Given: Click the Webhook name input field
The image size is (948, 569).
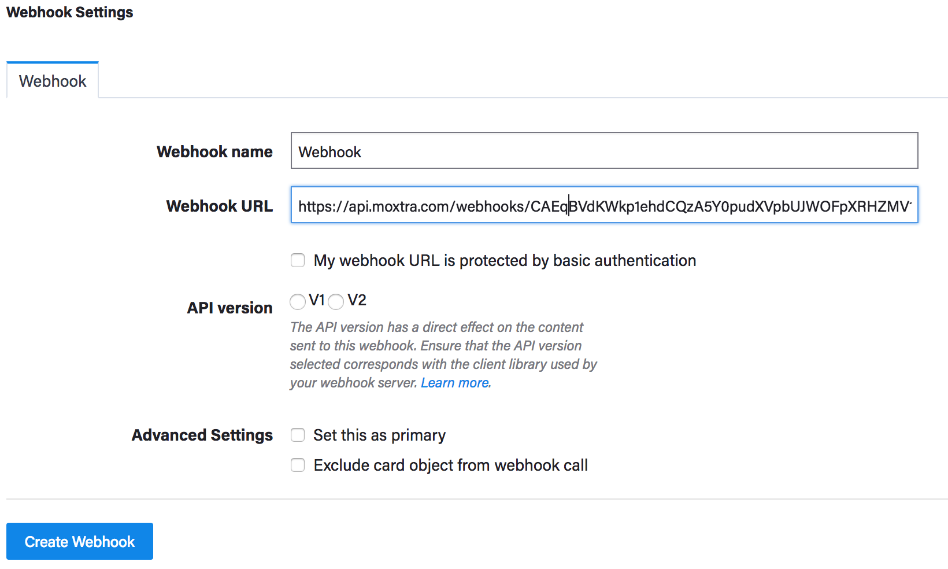Looking at the screenshot, I should point(604,151).
